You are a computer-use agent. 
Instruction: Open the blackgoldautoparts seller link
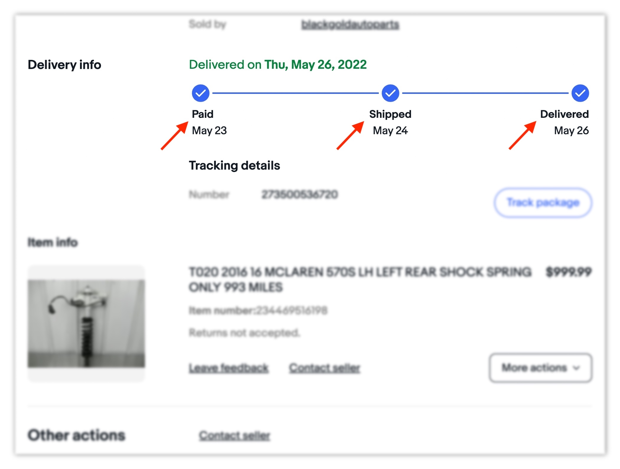tap(350, 24)
